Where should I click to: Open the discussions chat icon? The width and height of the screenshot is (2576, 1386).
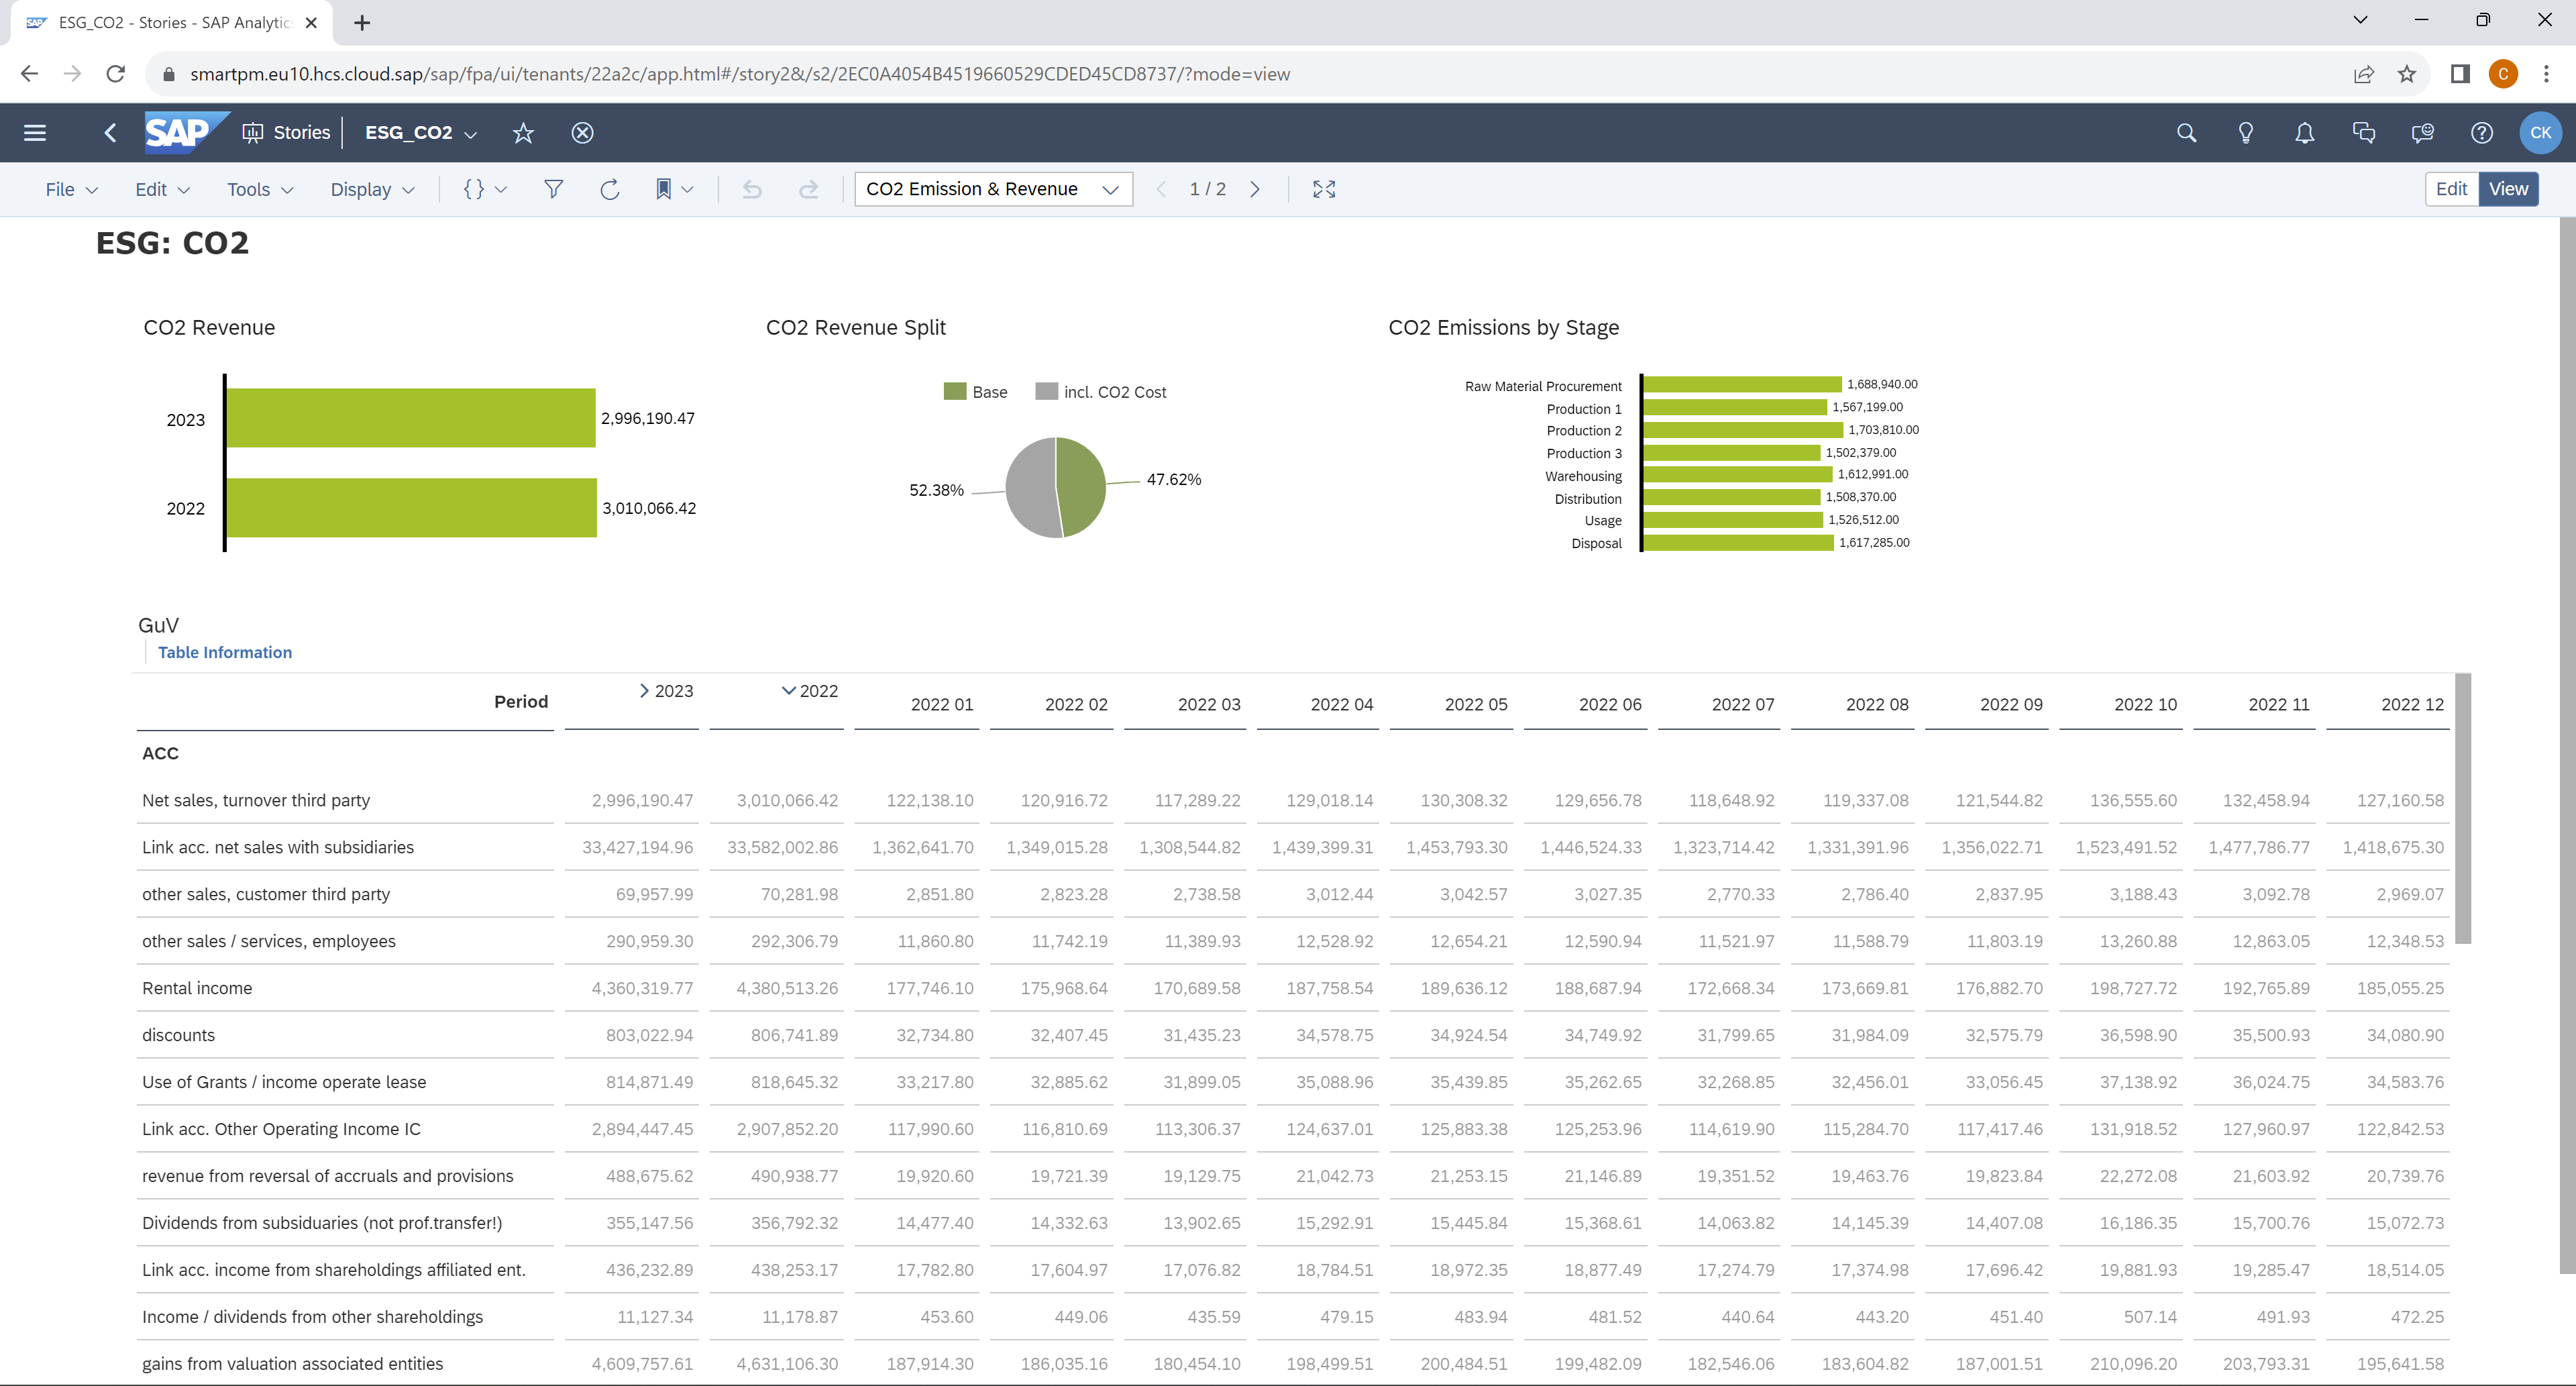pos(2363,132)
